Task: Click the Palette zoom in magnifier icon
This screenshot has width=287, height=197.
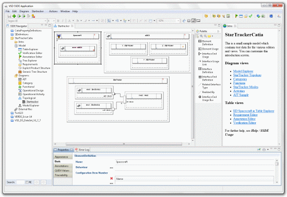Action: click(x=201, y=36)
